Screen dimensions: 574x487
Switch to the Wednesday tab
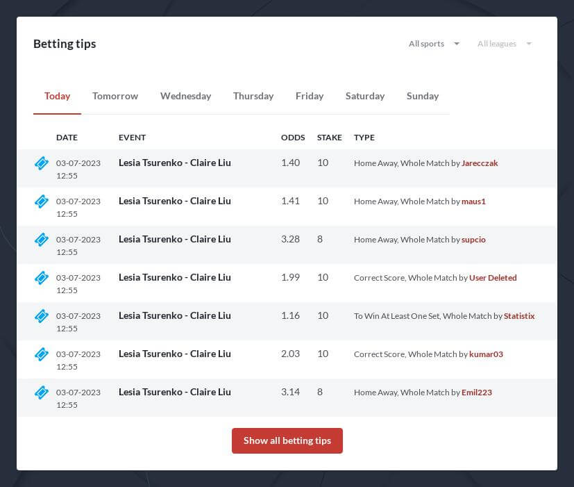(185, 96)
